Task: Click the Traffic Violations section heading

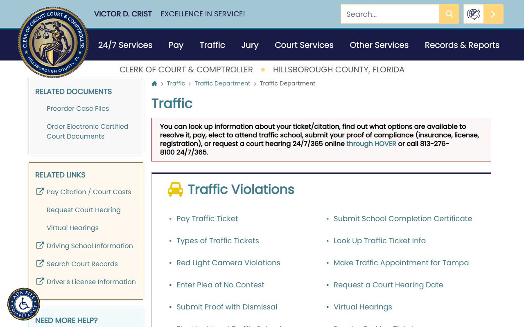Action: tap(241, 189)
